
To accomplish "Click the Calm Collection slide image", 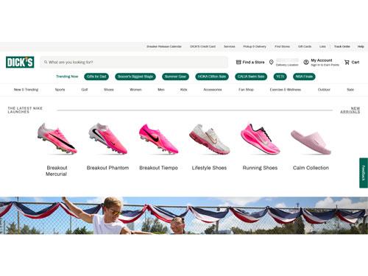I will click(311, 142).
